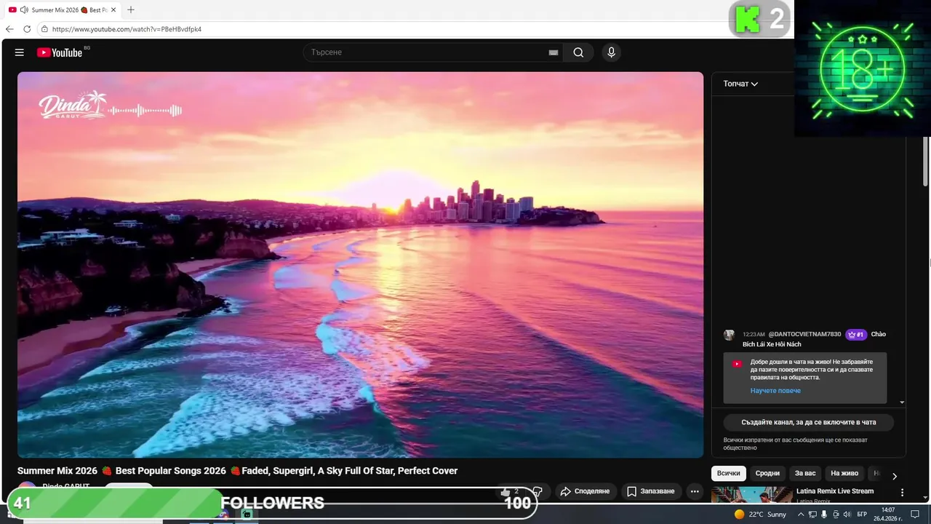Select the Summer Mix 2026 browser tab
The width and height of the screenshot is (931, 524).
coord(63,9)
